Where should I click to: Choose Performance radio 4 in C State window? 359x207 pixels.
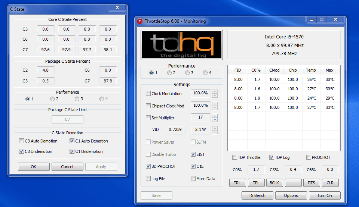tap(102, 99)
